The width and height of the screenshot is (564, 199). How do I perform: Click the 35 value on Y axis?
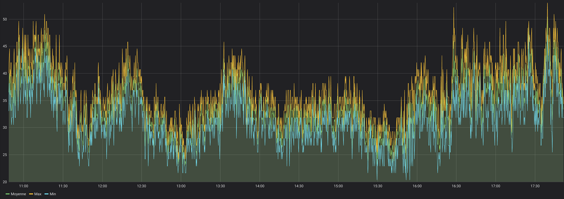[5, 100]
